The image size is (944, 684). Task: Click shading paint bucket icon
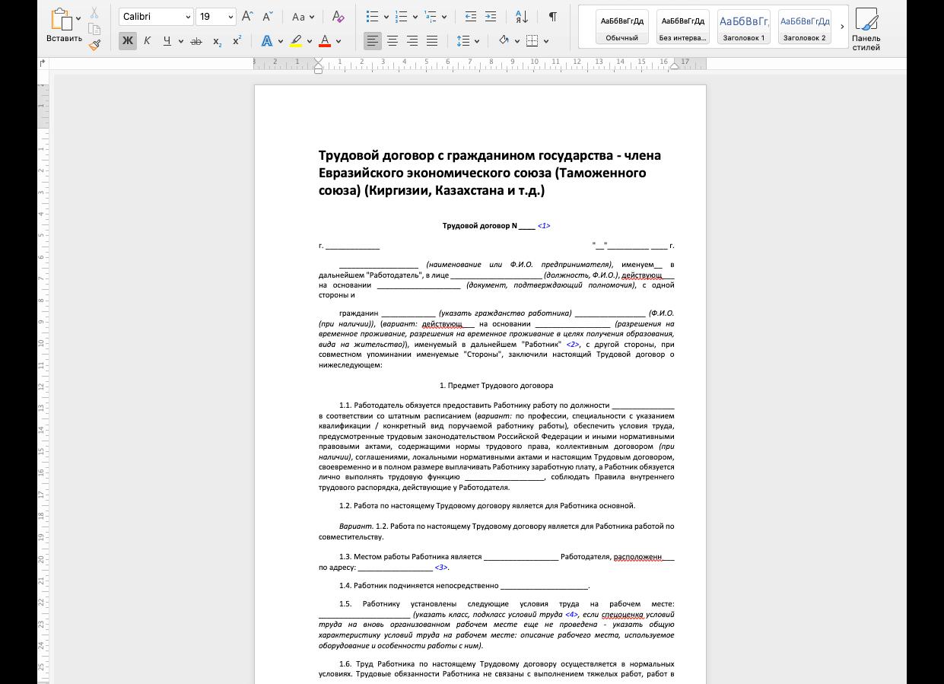coord(504,41)
